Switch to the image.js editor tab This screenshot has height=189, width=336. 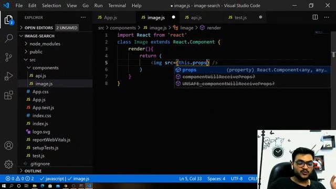(157, 17)
